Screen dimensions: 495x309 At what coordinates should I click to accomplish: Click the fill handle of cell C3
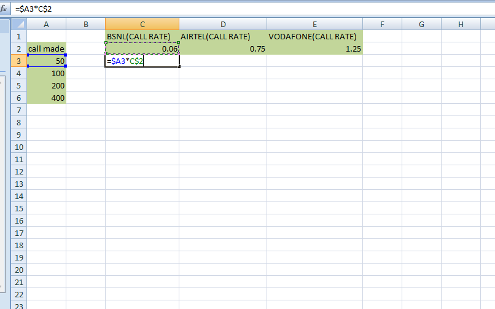coord(179,66)
